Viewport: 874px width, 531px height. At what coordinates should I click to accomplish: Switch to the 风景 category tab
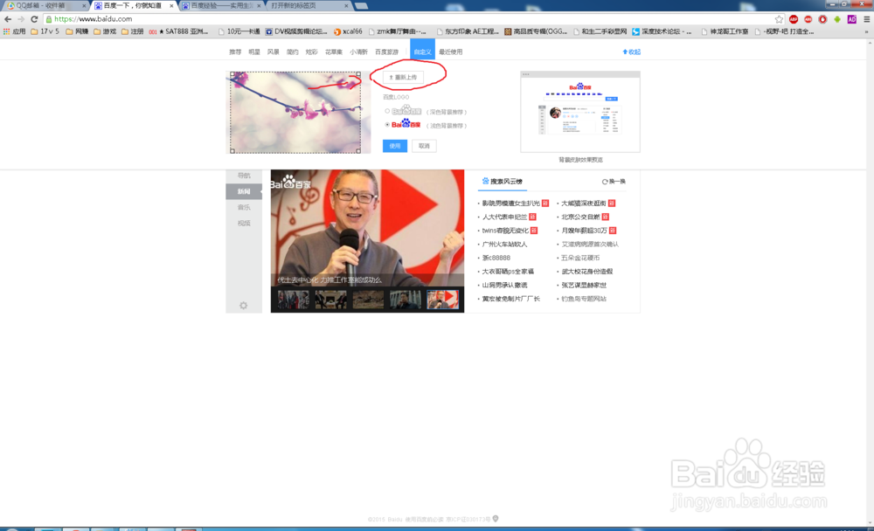pyautogui.click(x=273, y=51)
